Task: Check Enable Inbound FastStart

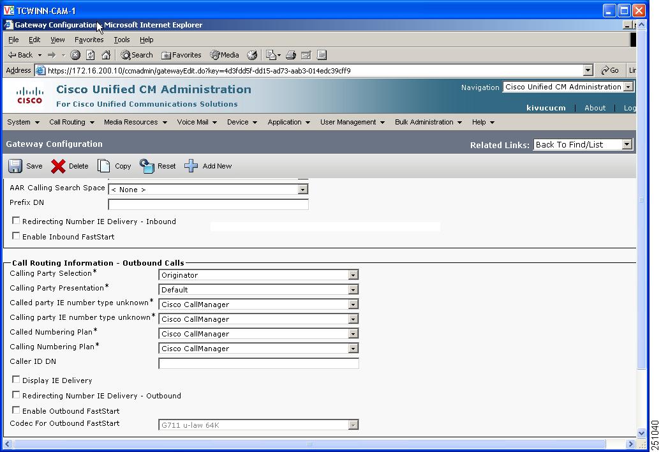Action: coord(16,236)
